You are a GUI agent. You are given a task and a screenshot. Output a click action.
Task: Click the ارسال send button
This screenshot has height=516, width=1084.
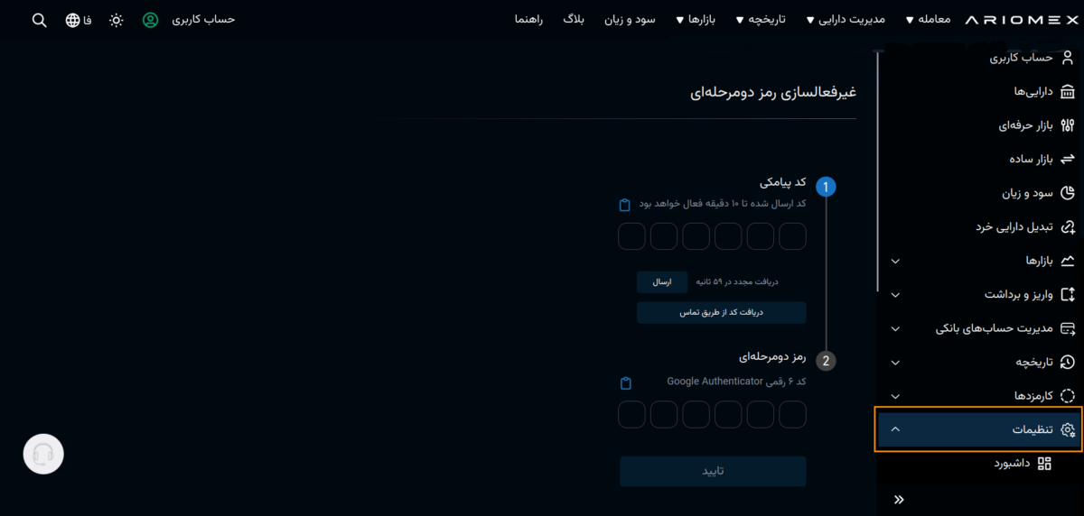pyautogui.click(x=662, y=282)
